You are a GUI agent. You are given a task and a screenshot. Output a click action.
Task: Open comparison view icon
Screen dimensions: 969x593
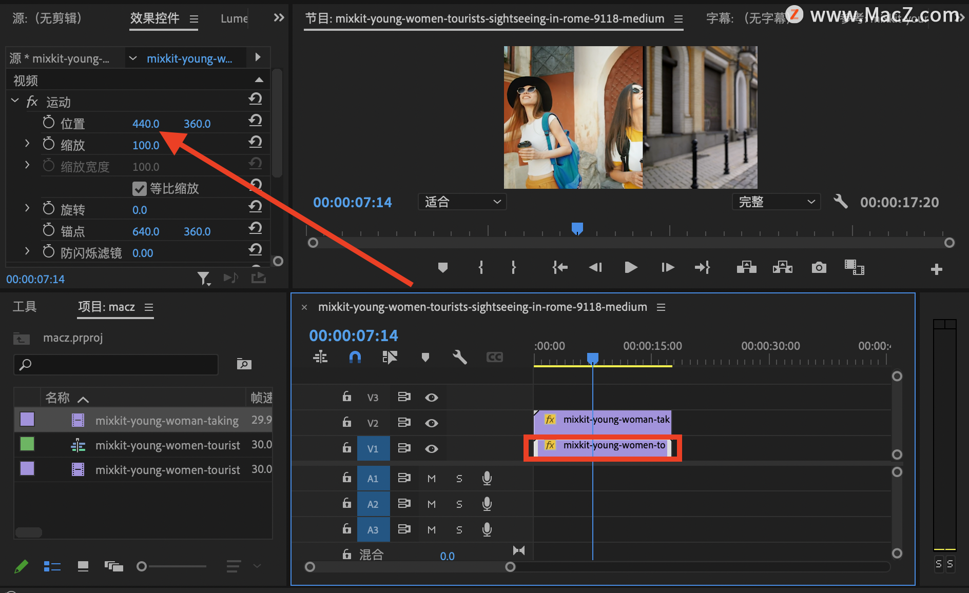pyautogui.click(x=855, y=267)
